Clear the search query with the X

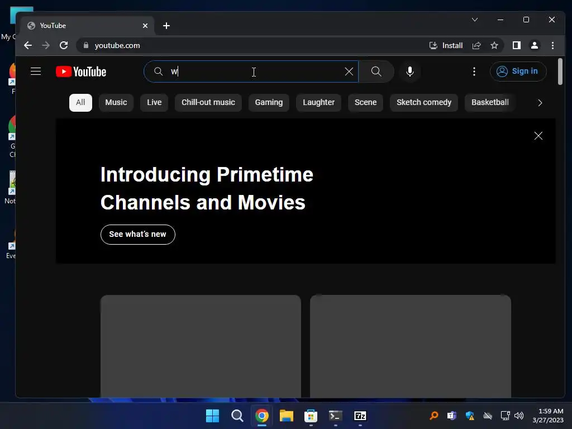click(x=349, y=71)
